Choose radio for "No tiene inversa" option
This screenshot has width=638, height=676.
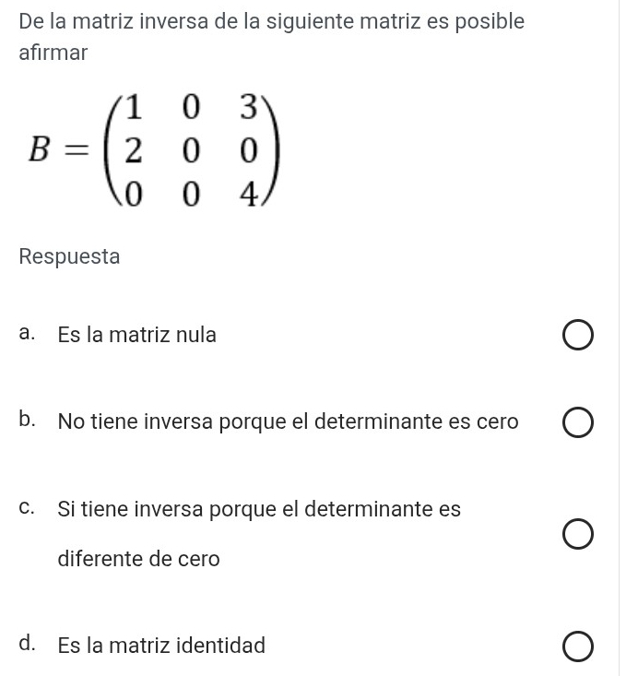(577, 424)
